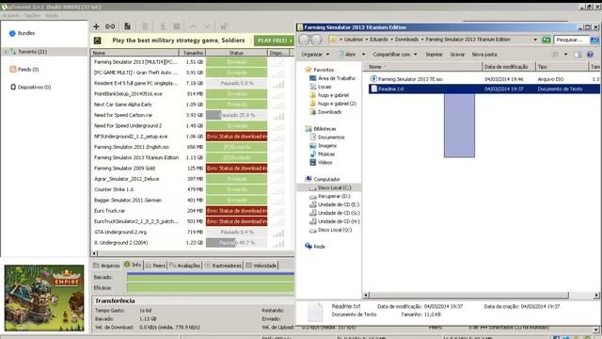Switch to the Velocidade tab
Image resolution: width=602 pixels, height=339 pixels.
261,266
